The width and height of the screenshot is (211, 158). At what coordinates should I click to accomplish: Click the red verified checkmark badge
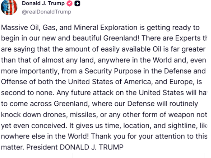point(70,4)
